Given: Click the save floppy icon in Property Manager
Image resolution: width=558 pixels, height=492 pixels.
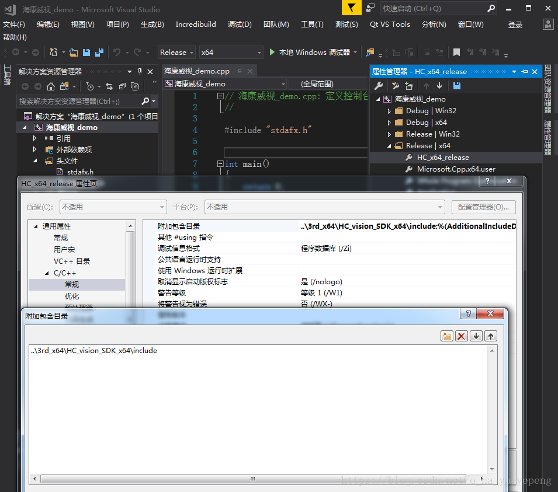Looking at the screenshot, I should pyautogui.click(x=457, y=86).
